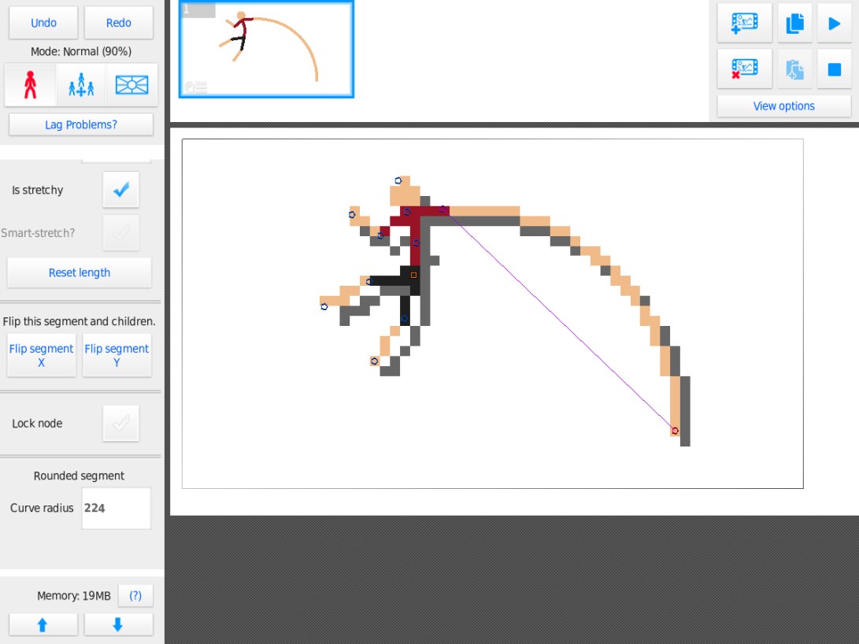859x644 pixels.
Task: Click Flip segment X button
Action: [x=41, y=355]
